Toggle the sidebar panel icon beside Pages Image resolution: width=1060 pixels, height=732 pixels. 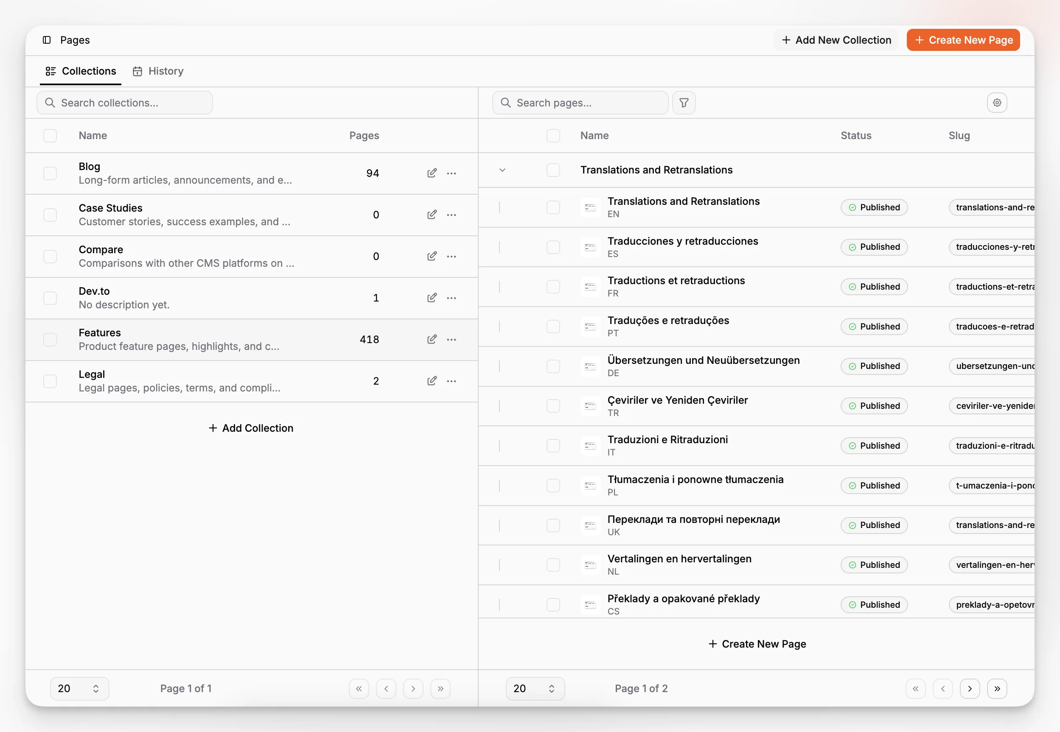pos(47,40)
